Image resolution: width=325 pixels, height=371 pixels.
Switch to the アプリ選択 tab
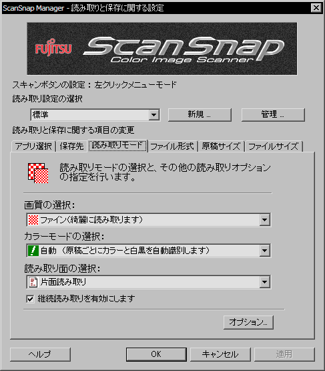click(x=33, y=146)
